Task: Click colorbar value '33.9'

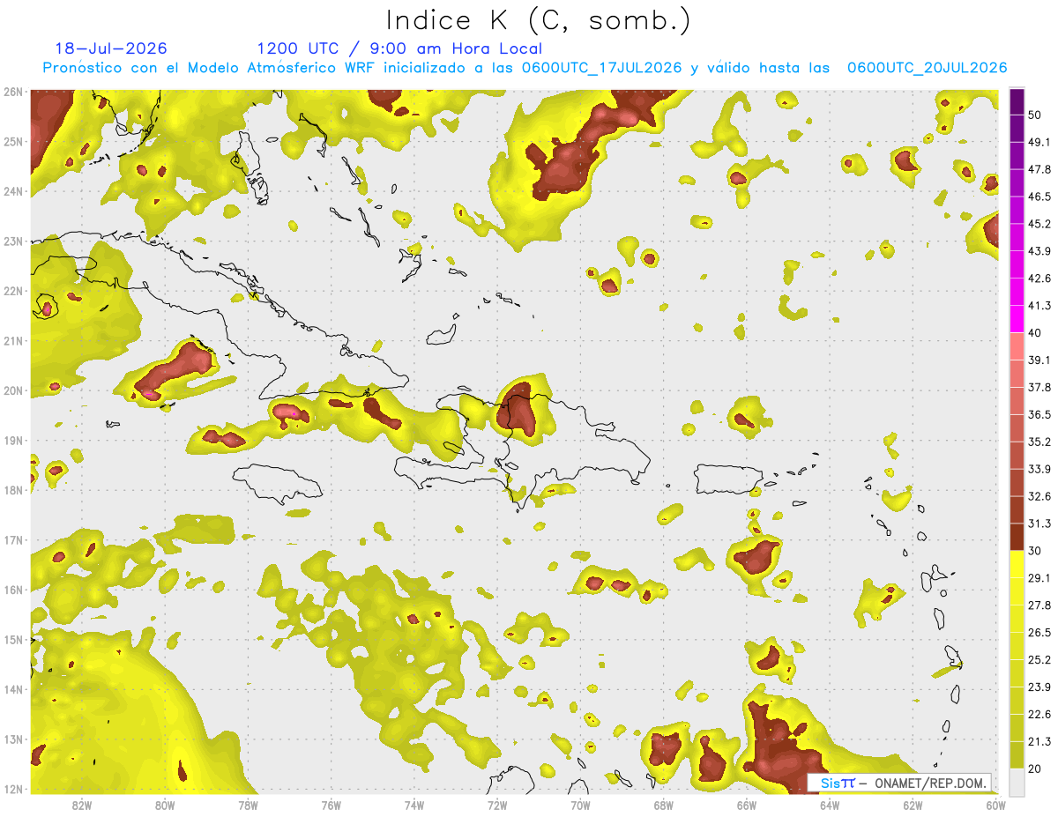Action: pyautogui.click(x=1040, y=469)
